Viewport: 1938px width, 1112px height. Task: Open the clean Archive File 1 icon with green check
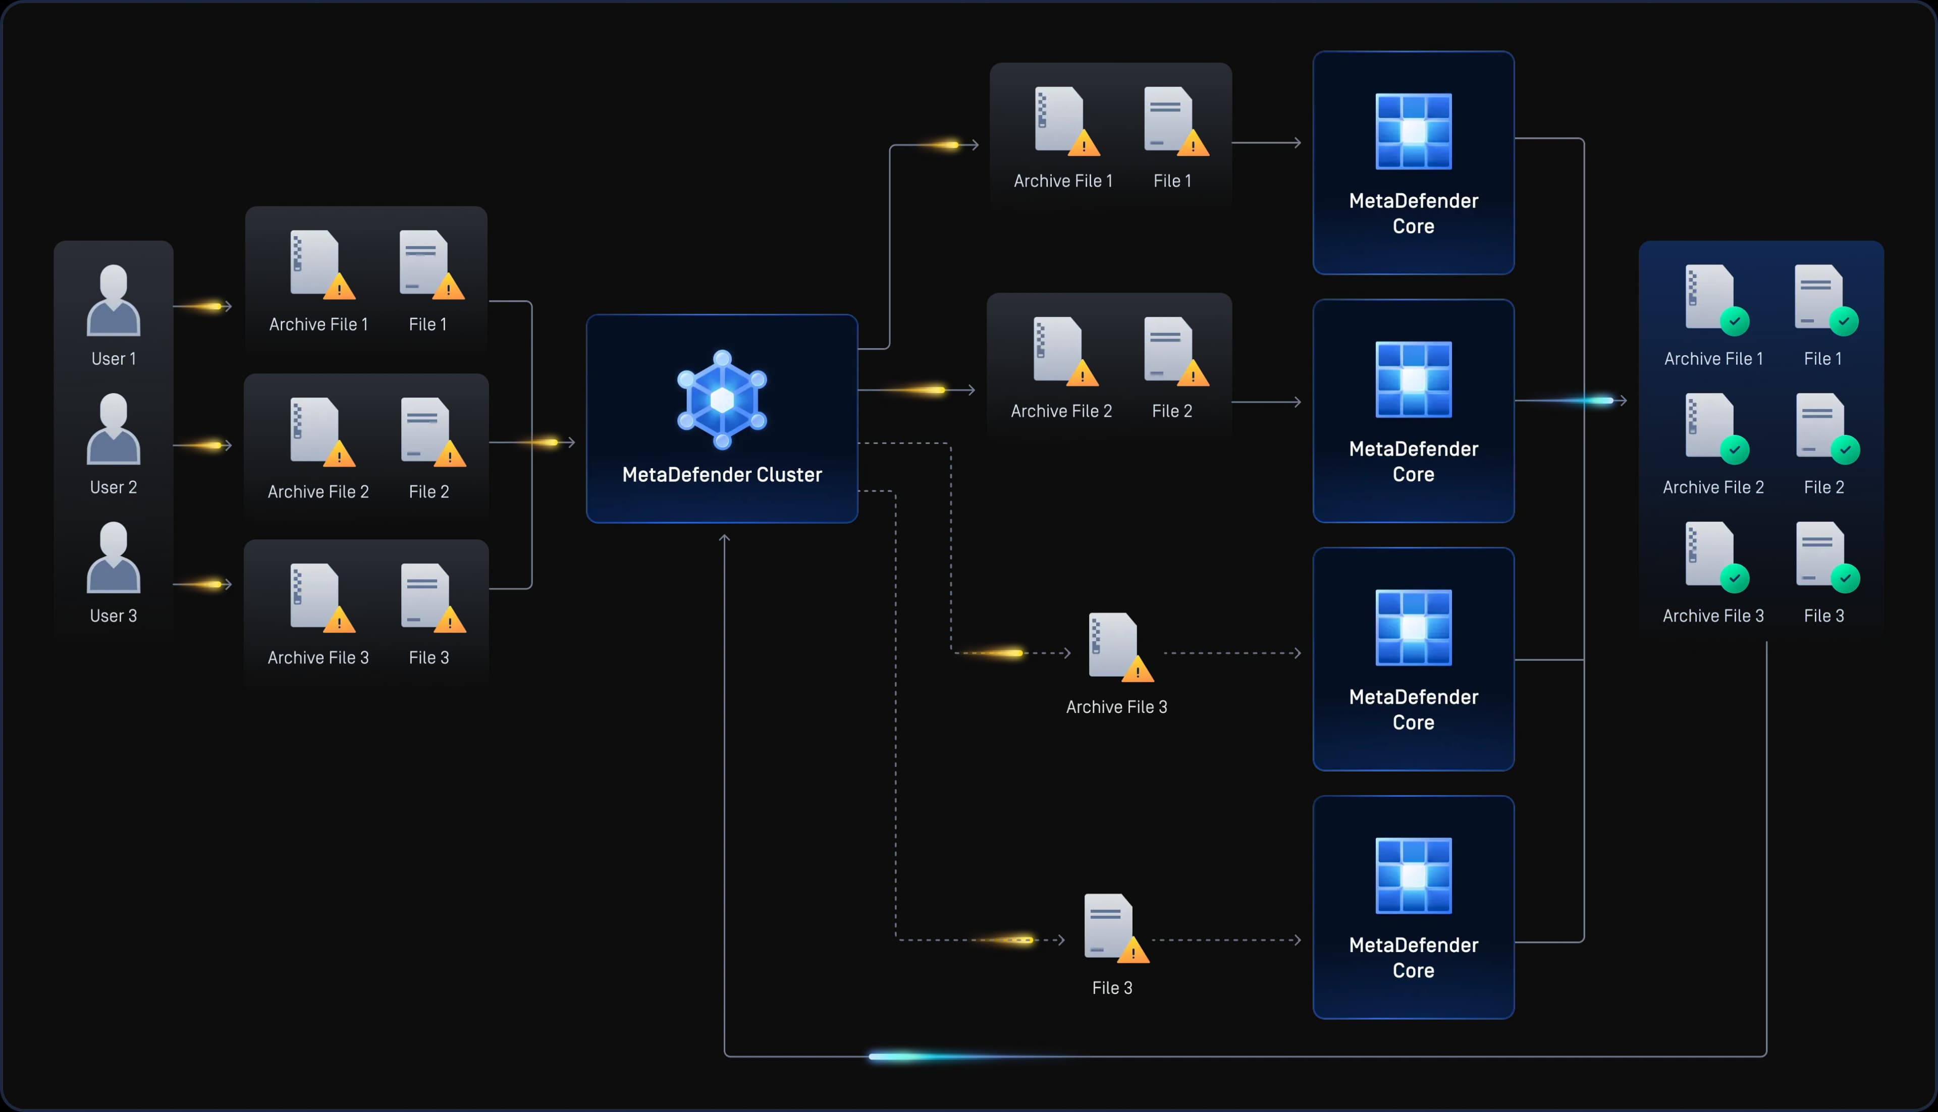1717,300
